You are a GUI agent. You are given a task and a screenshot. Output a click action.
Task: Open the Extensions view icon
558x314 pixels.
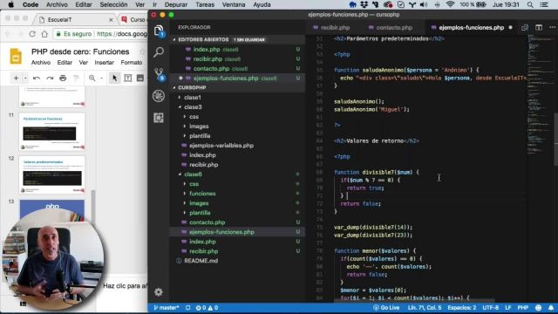pos(159,118)
